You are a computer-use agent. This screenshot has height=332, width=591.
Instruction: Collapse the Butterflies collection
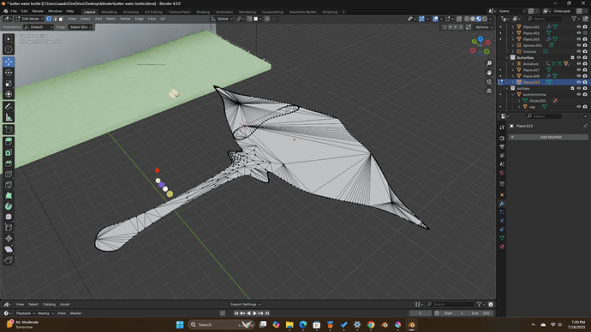[506, 57]
